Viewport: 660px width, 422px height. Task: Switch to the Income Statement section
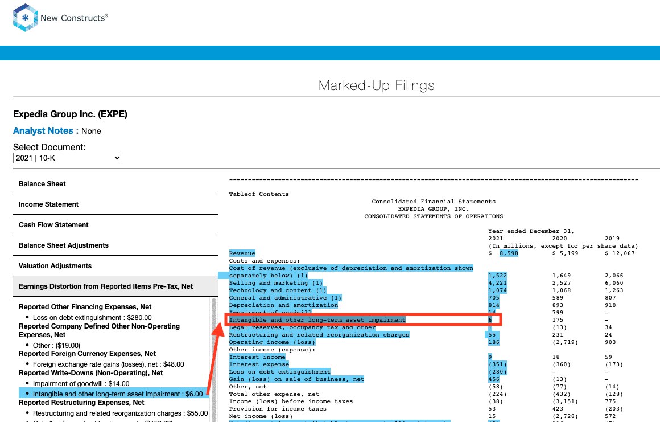115,204
